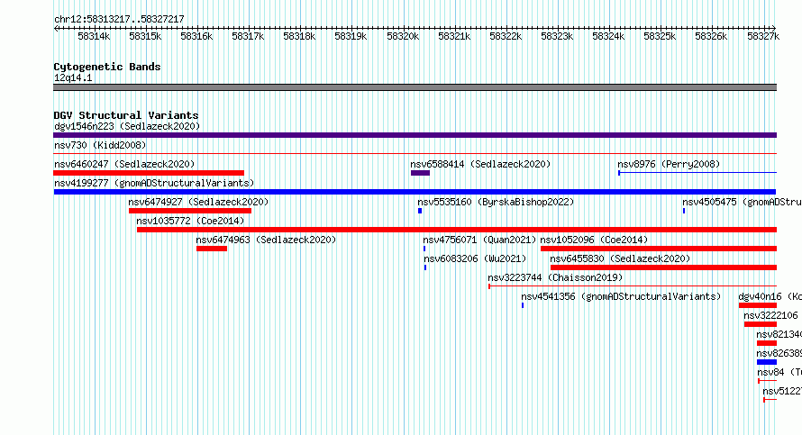The height and width of the screenshot is (435, 802).
Task: Click the 58320k ruler position
Action: 403,36
